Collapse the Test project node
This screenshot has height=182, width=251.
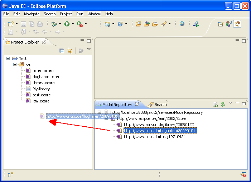pyautogui.click(x=8, y=59)
